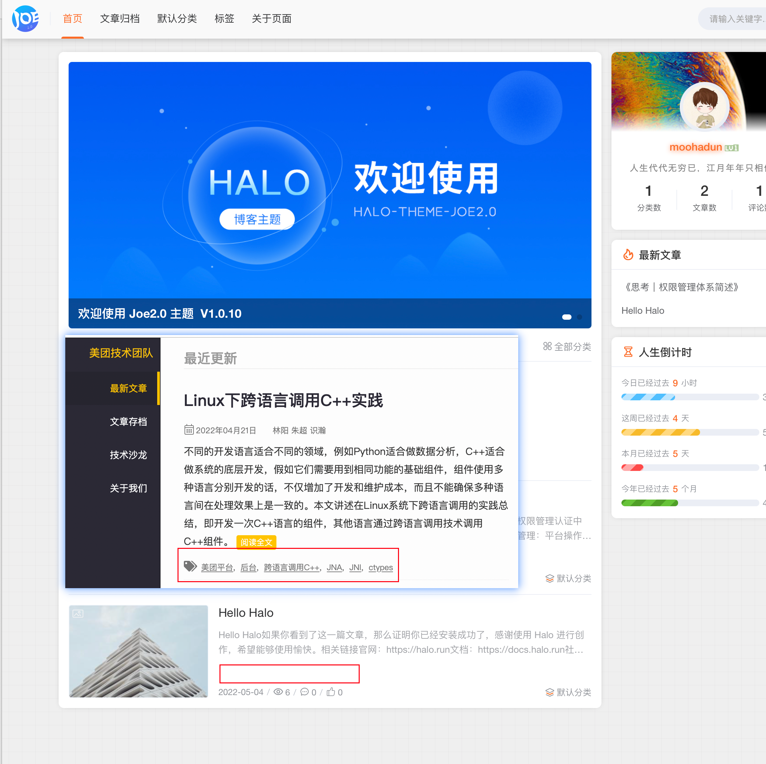This screenshot has height=764, width=766.
Task: Click 美团技术团队 sidebar title
Action: pos(121,353)
